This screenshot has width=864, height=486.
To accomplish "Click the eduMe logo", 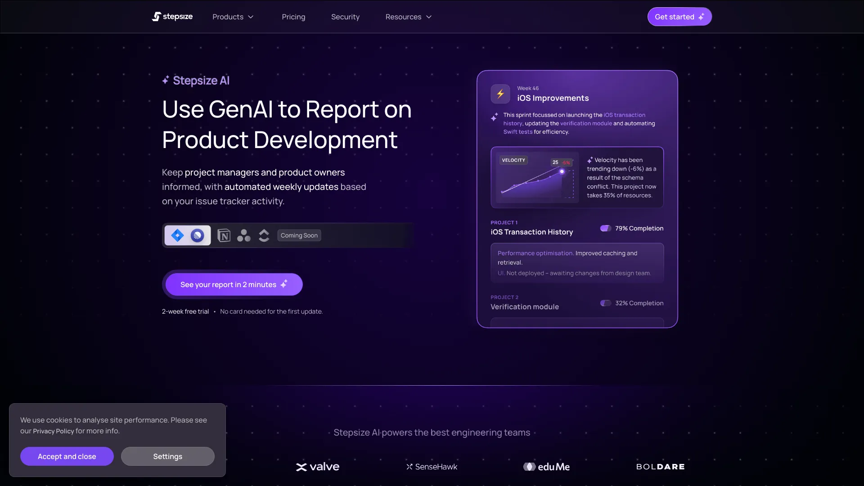I will coord(546,467).
